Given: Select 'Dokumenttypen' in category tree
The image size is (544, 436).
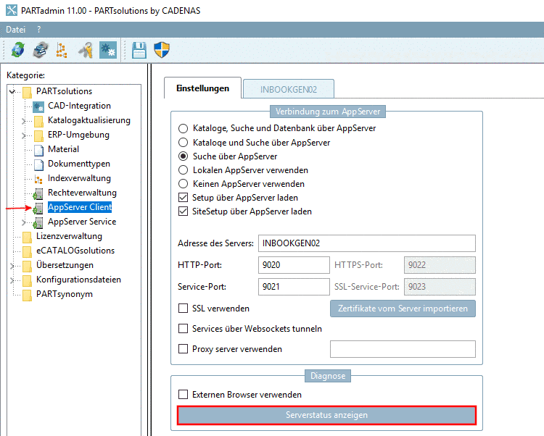Looking at the screenshot, I should [x=79, y=164].
